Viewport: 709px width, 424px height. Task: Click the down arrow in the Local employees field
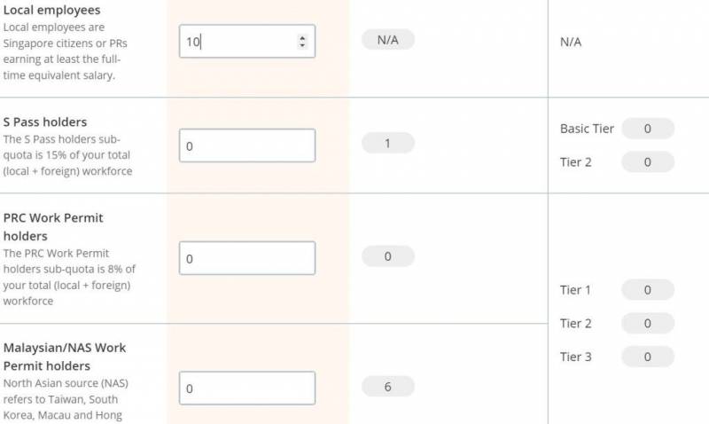302,45
